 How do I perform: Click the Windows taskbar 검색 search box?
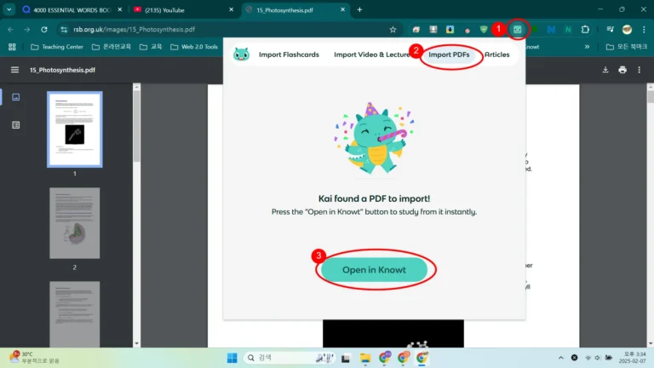(x=289, y=358)
